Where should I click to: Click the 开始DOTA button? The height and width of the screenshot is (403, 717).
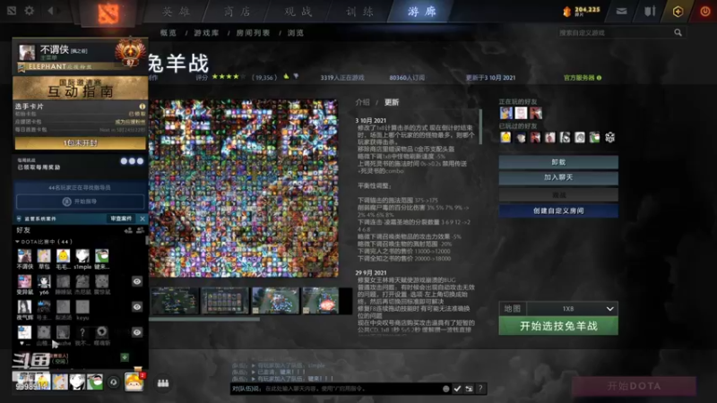pos(634,386)
